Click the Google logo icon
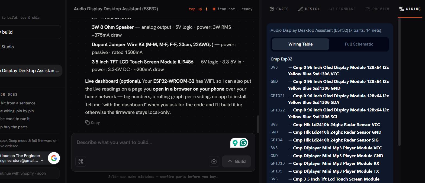Viewport: 425px width, 183px height. point(54,158)
